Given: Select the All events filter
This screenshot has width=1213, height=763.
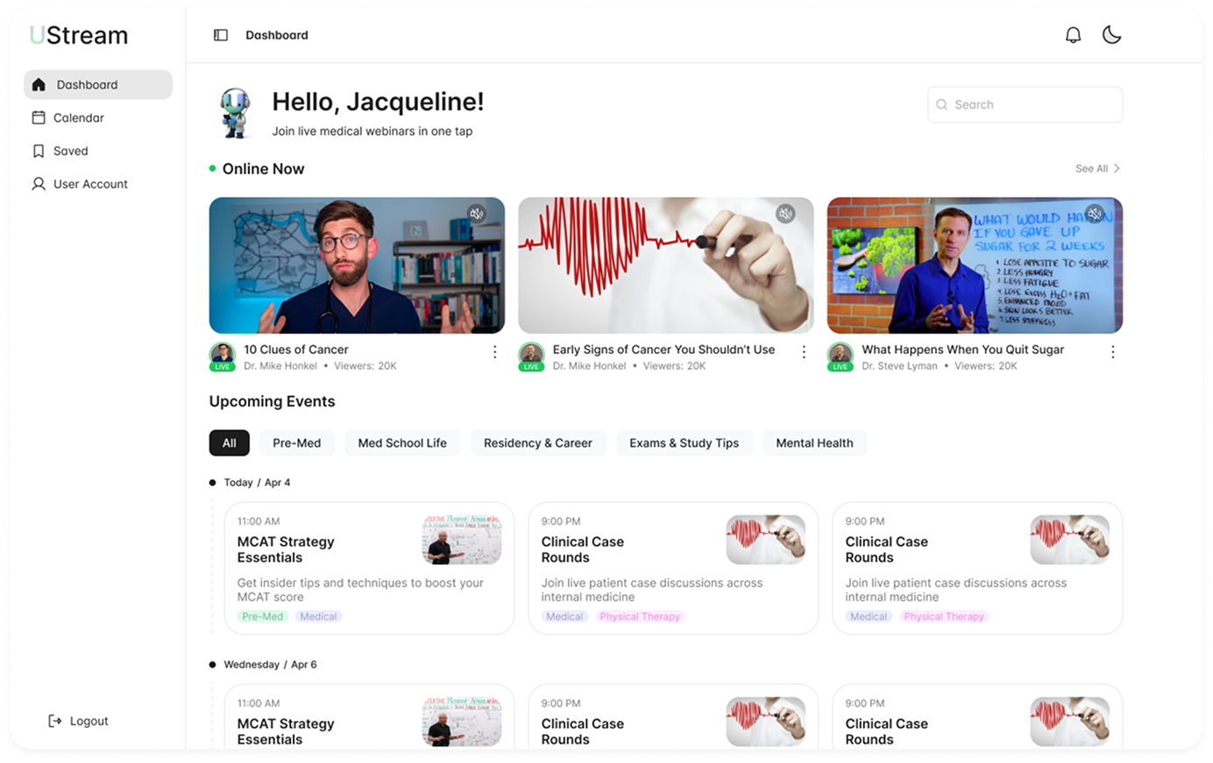Looking at the screenshot, I should [229, 442].
